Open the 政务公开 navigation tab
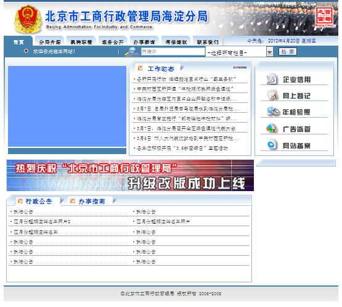This screenshot has width=342, height=307. point(113,42)
